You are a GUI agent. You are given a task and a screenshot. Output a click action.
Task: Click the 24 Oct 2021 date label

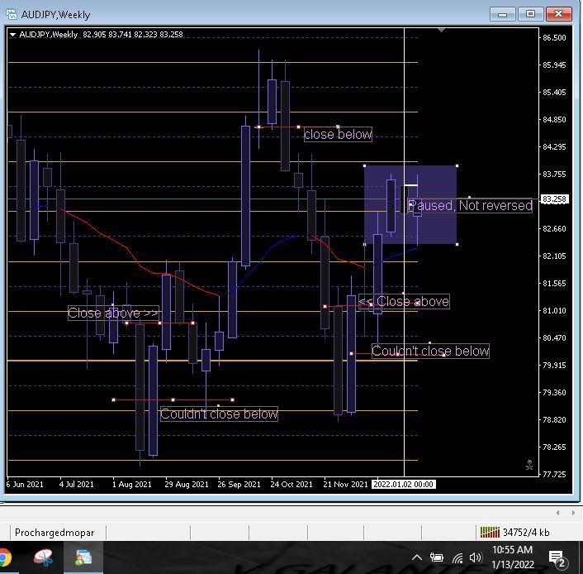[291, 484]
